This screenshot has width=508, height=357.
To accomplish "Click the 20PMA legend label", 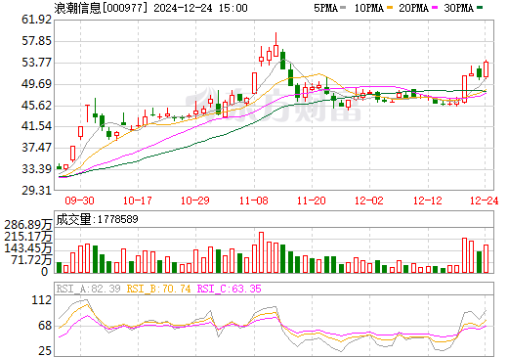I will pyautogui.click(x=414, y=8).
